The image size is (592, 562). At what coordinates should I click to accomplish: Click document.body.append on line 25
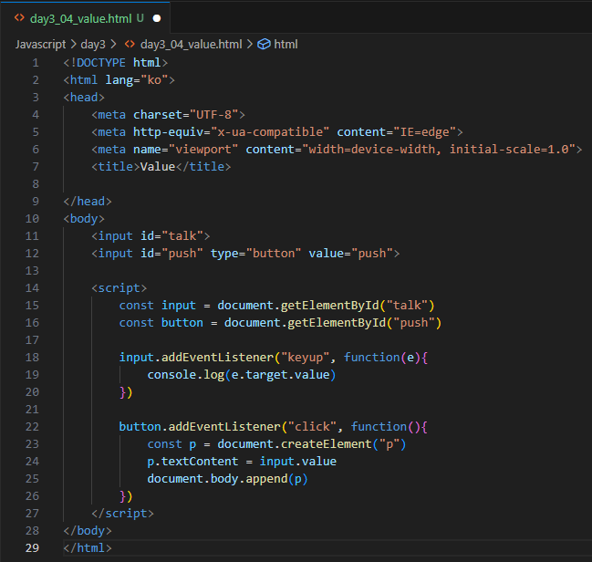(217, 479)
